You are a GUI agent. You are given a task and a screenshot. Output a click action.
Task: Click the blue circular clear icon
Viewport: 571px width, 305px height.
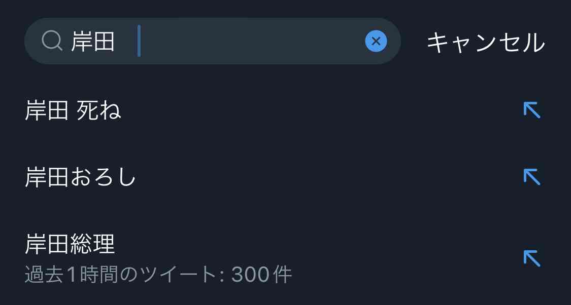[x=376, y=41]
